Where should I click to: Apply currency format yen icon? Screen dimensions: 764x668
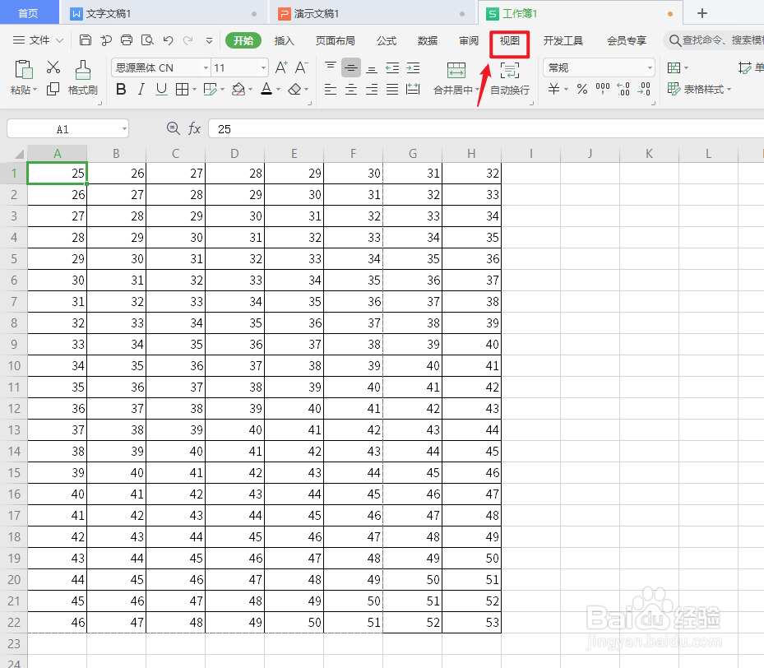[x=553, y=89]
